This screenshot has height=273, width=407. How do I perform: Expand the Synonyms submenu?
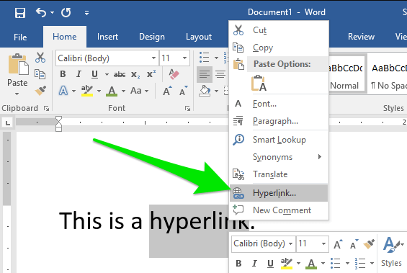pyautogui.click(x=279, y=157)
